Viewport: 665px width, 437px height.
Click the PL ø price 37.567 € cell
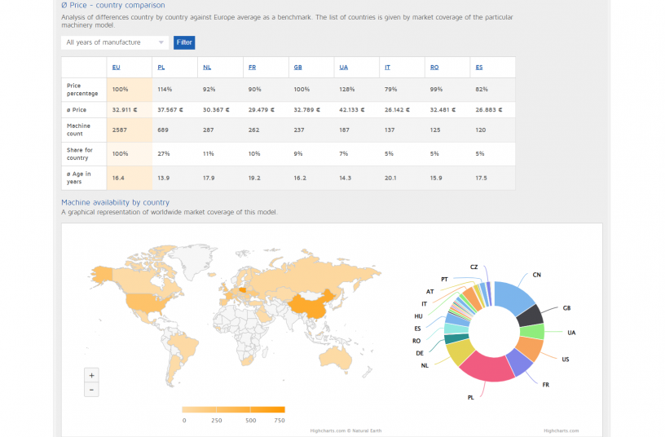174,110
